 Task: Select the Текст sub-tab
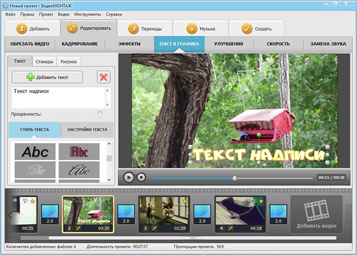[20, 61]
